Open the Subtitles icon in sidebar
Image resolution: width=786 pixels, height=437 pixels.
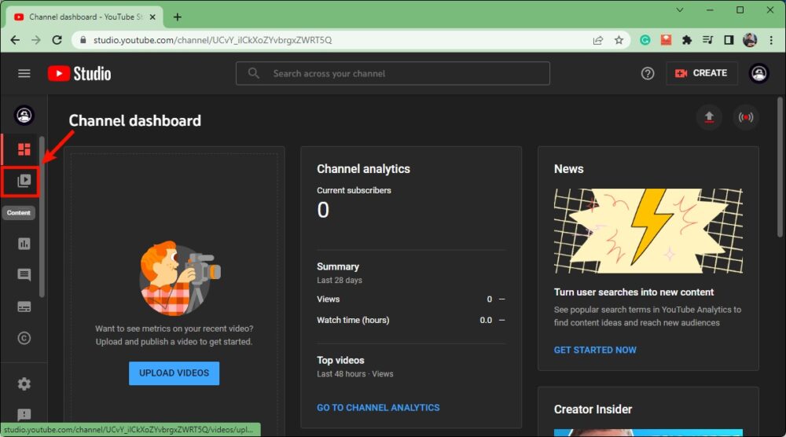(24, 307)
